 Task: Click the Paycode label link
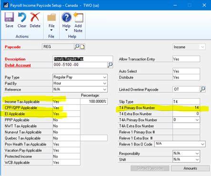(13, 47)
